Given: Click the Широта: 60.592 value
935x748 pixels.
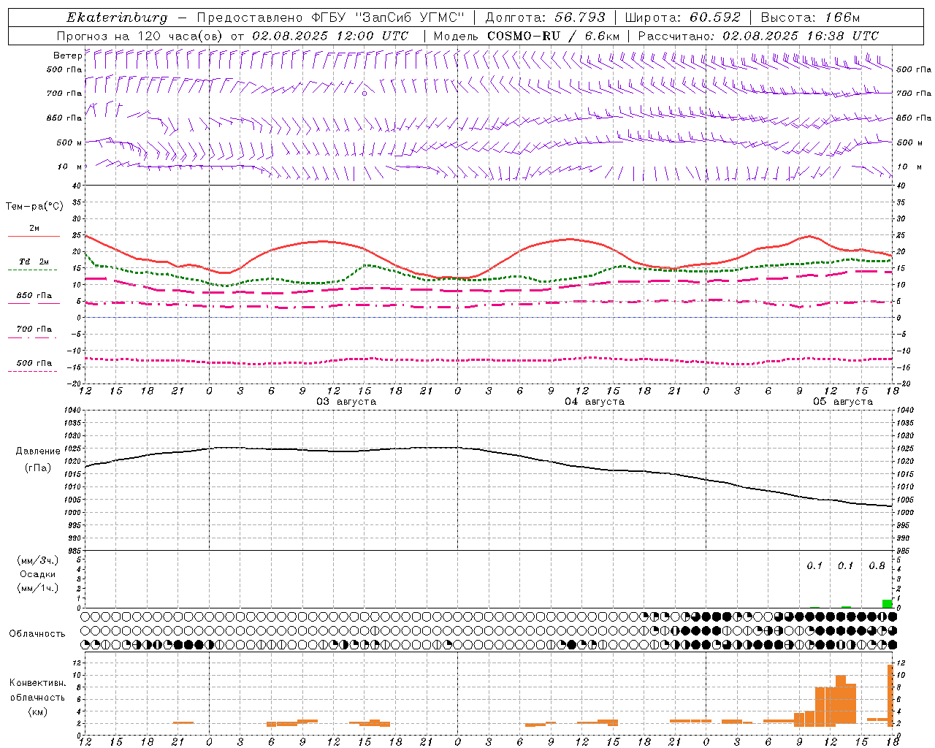Looking at the screenshot, I should click(682, 18).
